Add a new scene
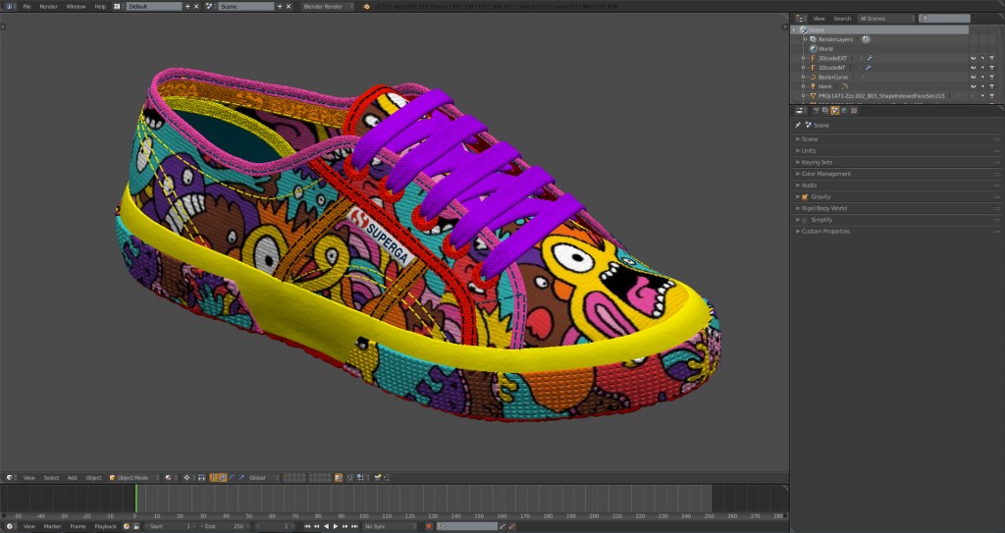The image size is (1005, 533). 280,7
